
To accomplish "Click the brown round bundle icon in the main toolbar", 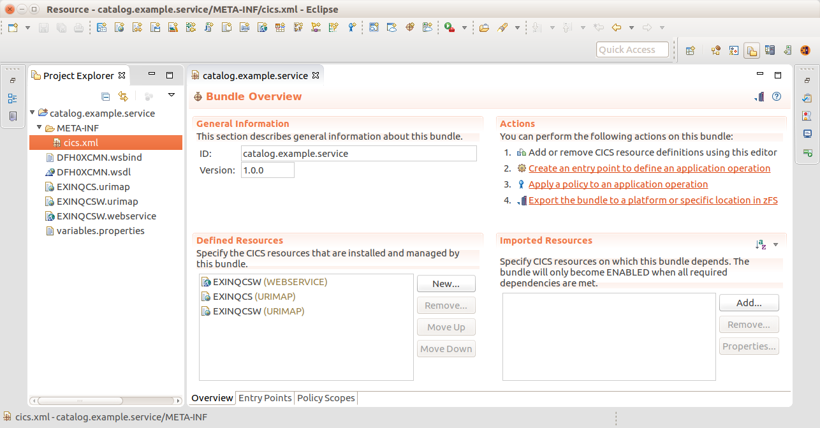I will pos(410,27).
